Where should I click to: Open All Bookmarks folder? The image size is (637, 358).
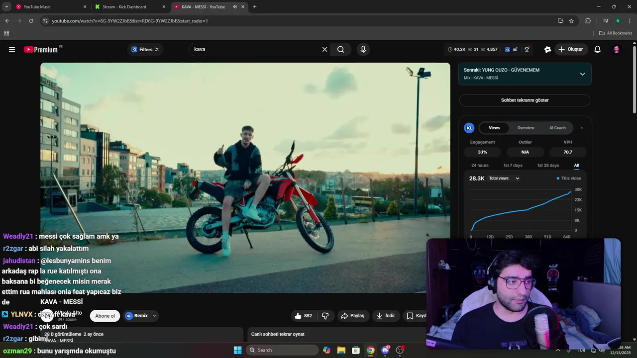point(616,33)
